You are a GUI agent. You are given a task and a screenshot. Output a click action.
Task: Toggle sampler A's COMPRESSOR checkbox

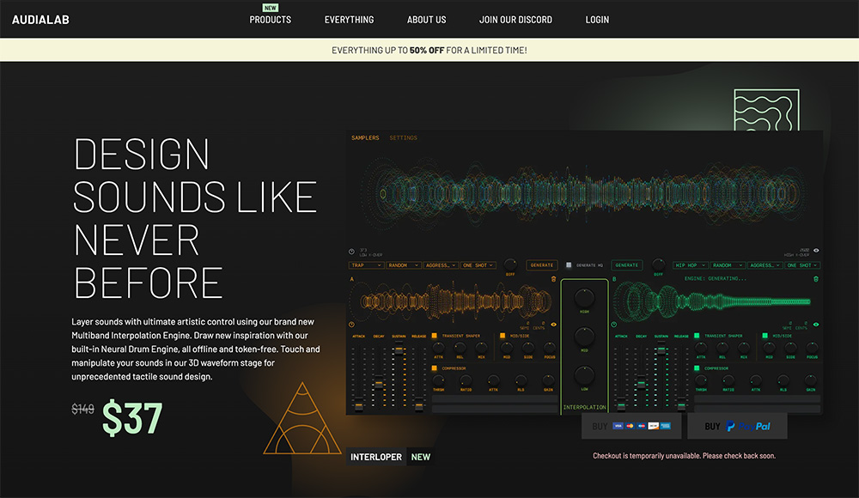coord(435,368)
